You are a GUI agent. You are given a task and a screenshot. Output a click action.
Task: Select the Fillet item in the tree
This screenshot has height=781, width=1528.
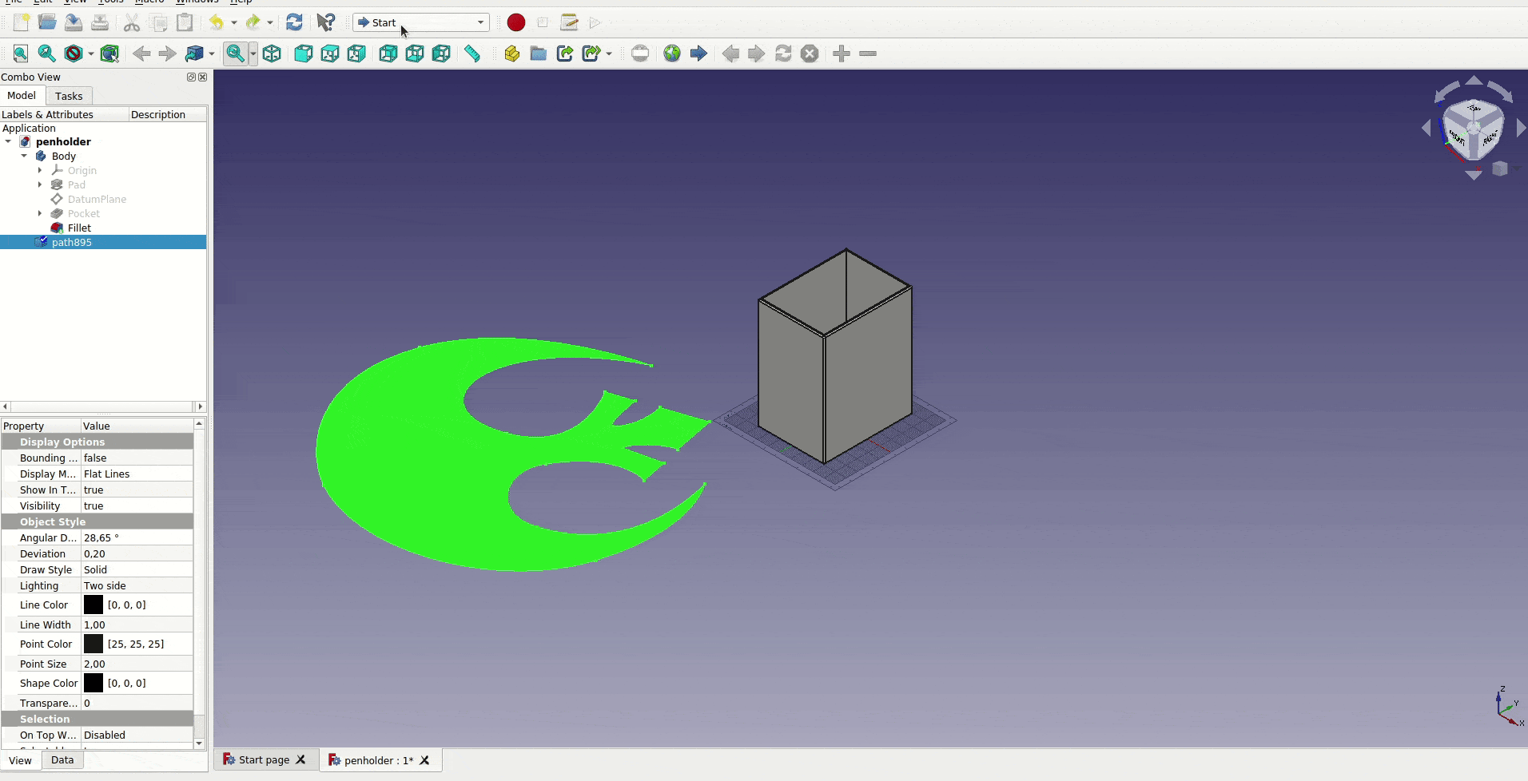(79, 228)
